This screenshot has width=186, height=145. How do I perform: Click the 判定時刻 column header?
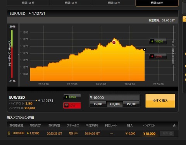tap(92, 125)
